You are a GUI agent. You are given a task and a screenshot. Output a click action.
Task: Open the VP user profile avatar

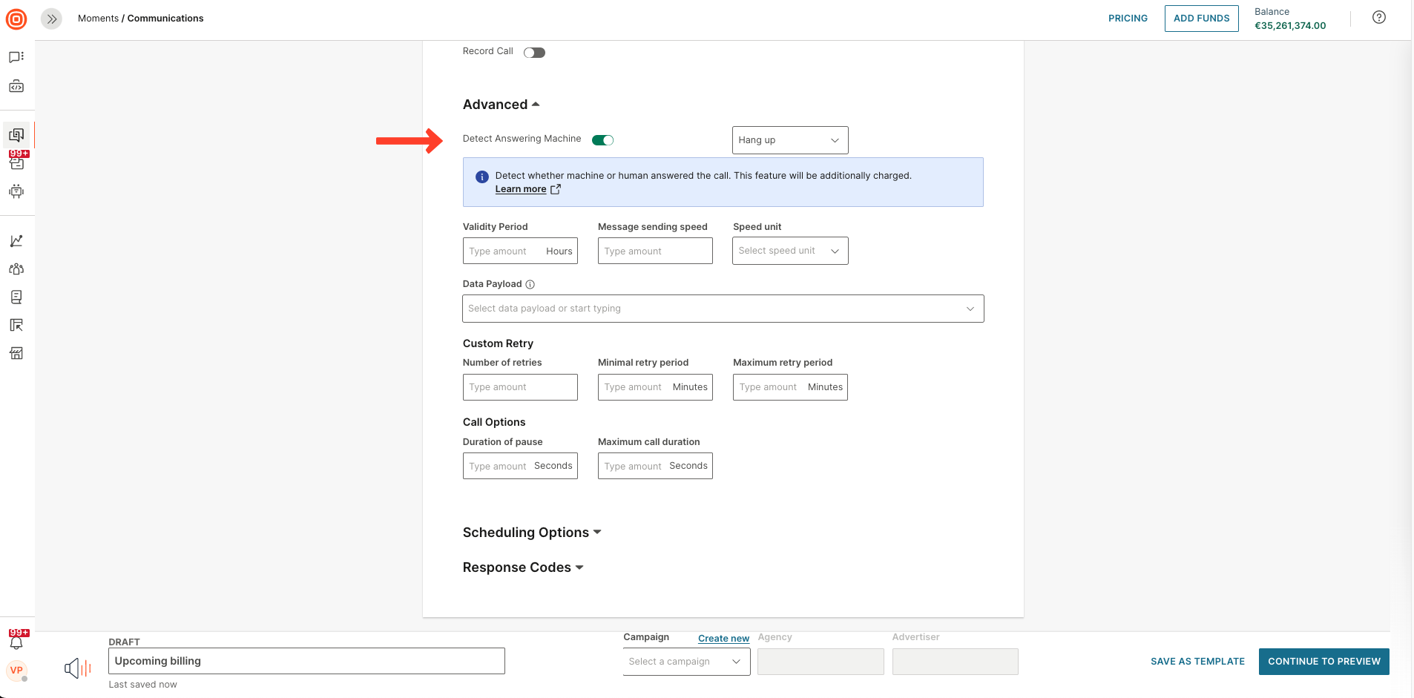16,671
